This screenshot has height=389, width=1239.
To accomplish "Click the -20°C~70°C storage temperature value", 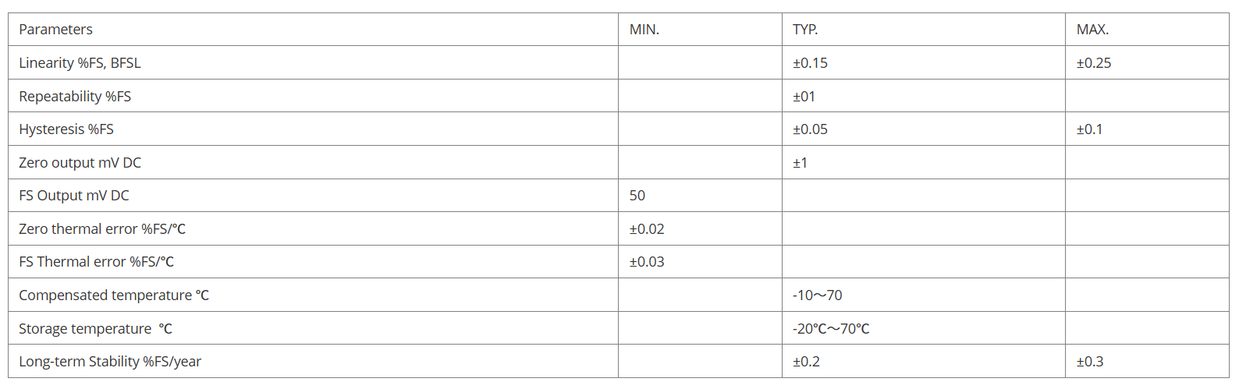I will [831, 329].
